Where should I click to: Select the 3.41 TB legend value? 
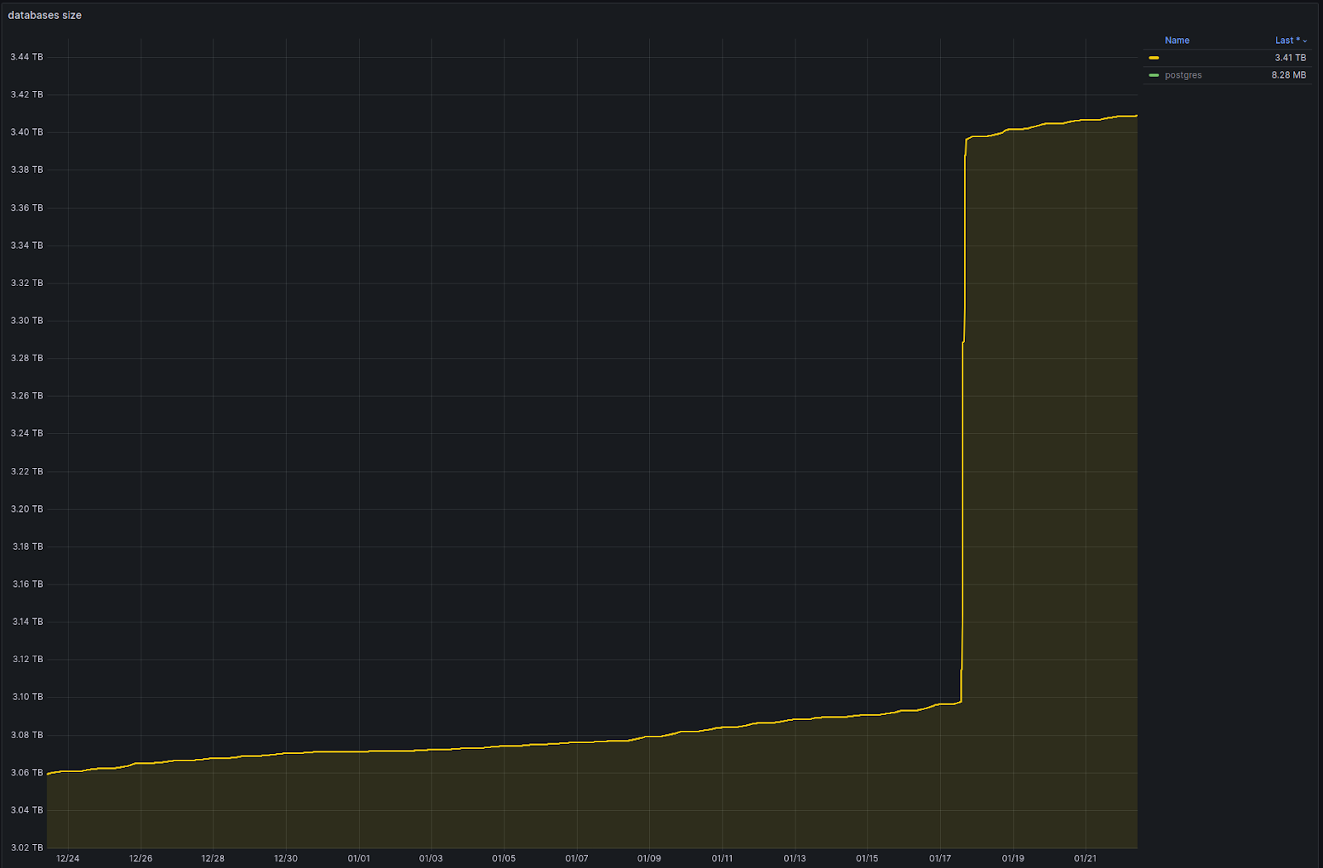tap(1290, 58)
